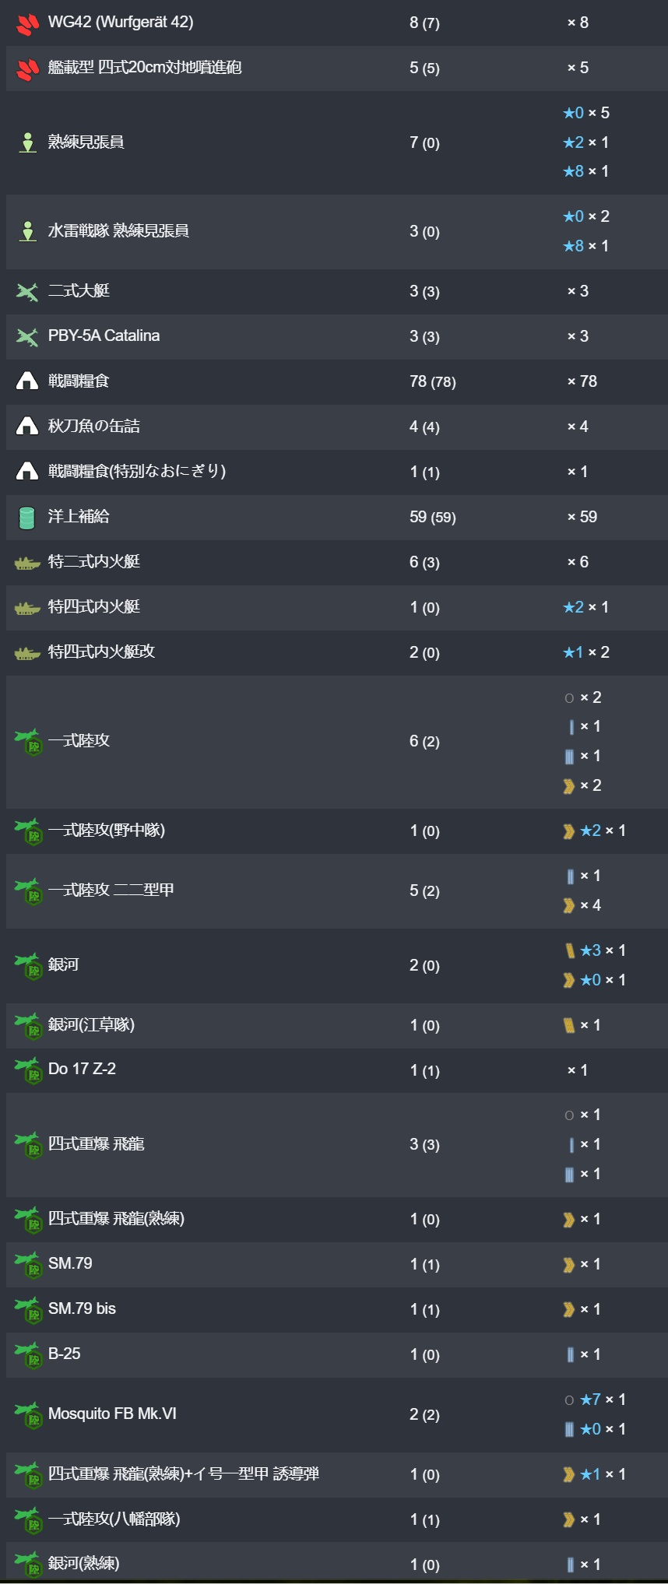Click the red rocket icon beside WG42
The height and width of the screenshot is (1584, 668).
pyautogui.click(x=27, y=23)
